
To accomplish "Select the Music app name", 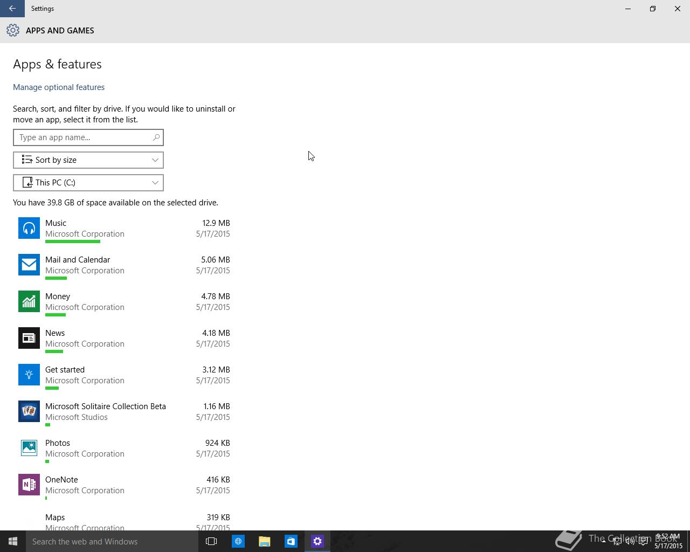I will tap(56, 223).
